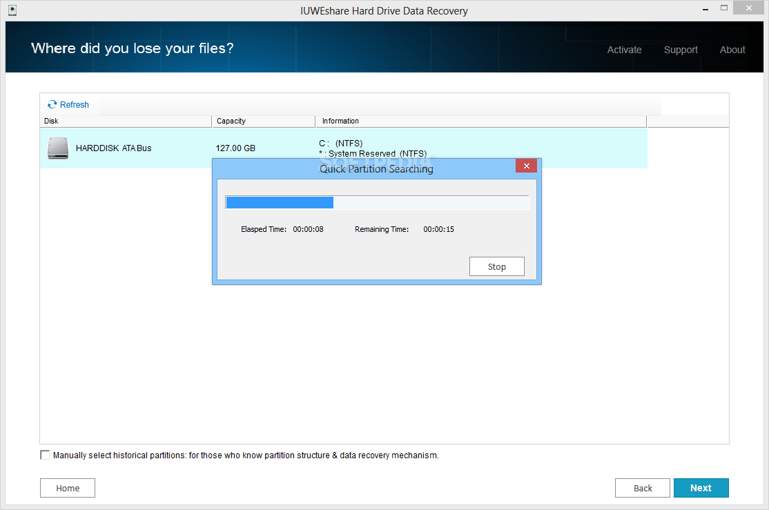Click the Elapsed Time value 00:00:08
This screenshot has width=769, height=510.
(308, 229)
